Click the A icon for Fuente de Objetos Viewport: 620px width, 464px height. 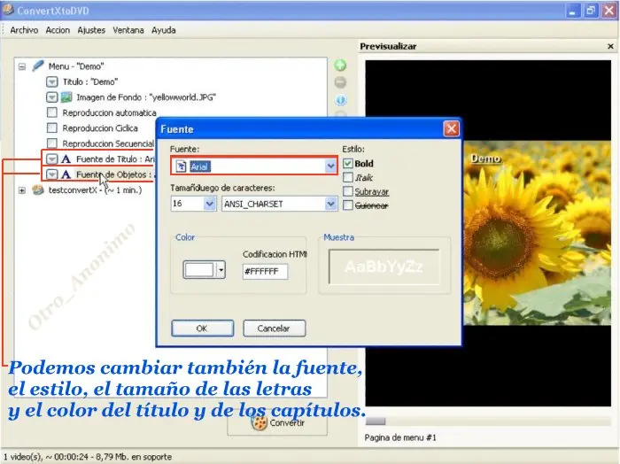click(66, 174)
